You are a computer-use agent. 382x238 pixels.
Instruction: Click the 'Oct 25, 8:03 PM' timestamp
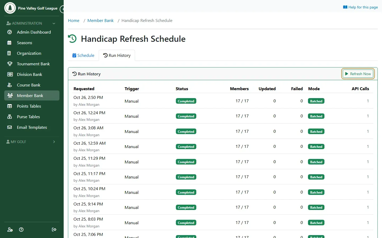click(88, 219)
